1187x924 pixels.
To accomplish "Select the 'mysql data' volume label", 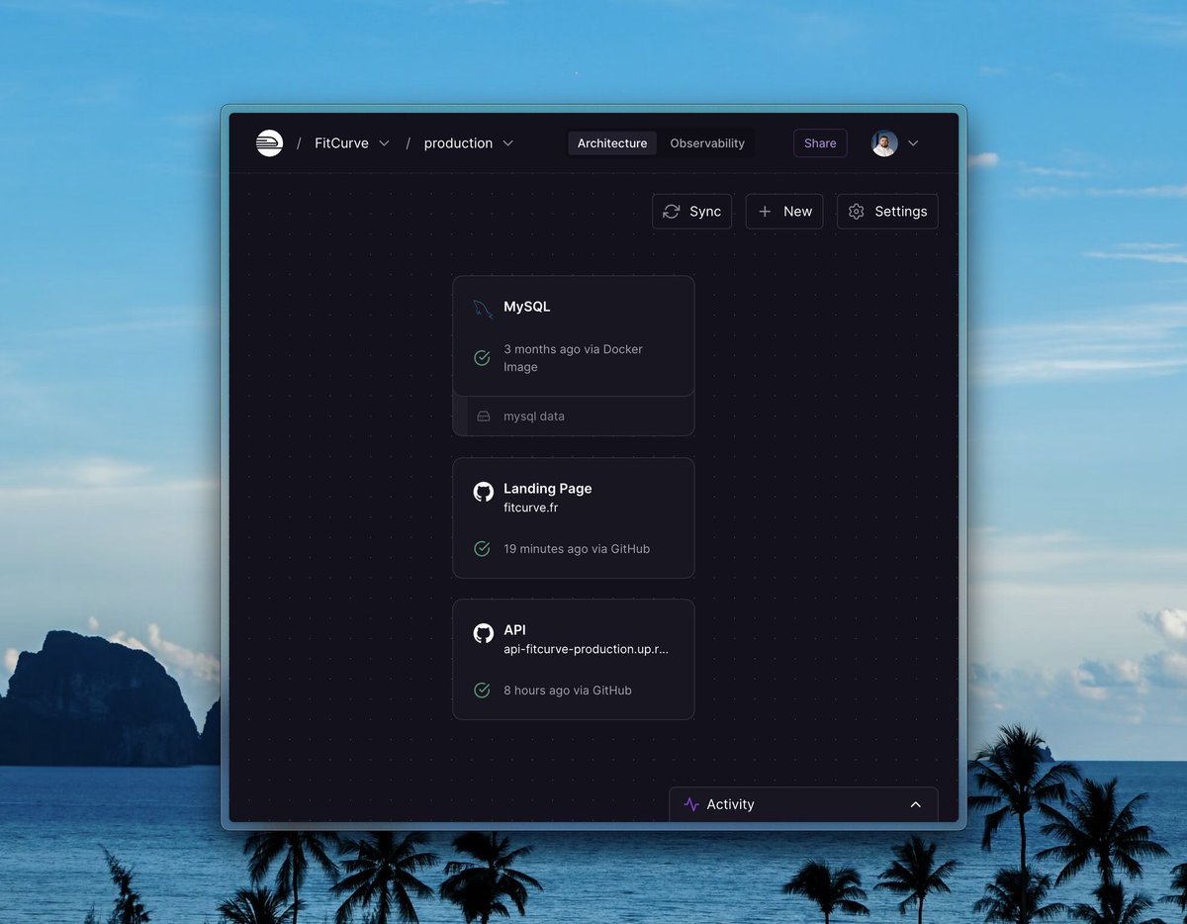I will 534,416.
